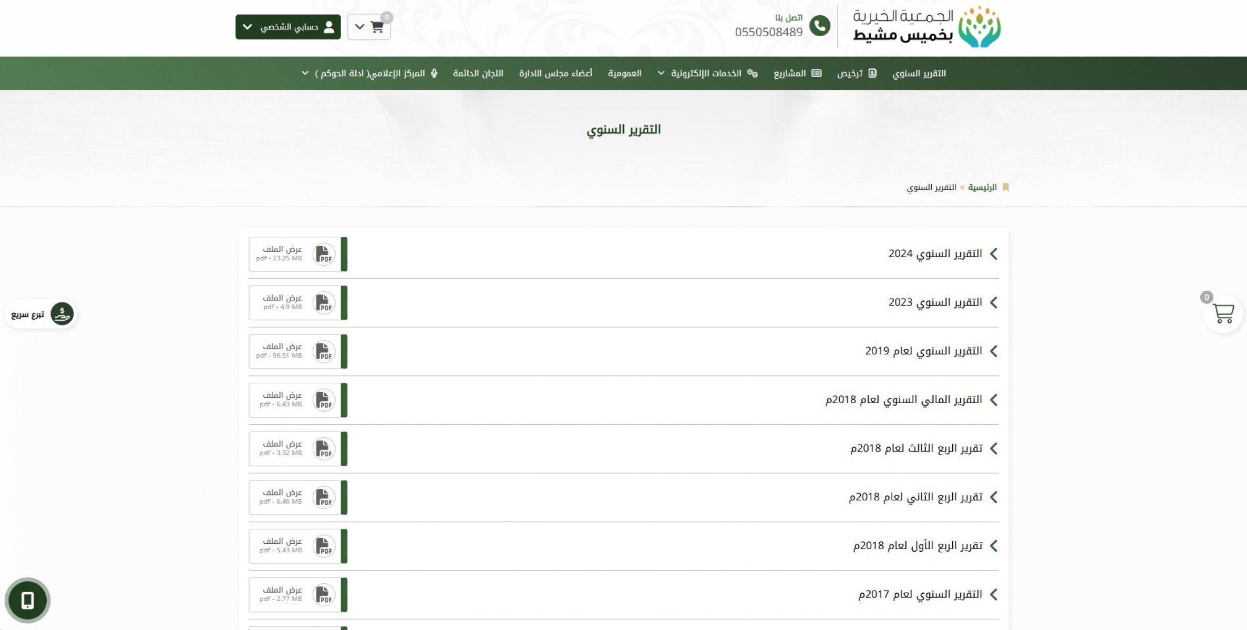The width and height of the screenshot is (1247, 630).
Task: Open the shopping cart icon in header
Action: pyautogui.click(x=376, y=27)
